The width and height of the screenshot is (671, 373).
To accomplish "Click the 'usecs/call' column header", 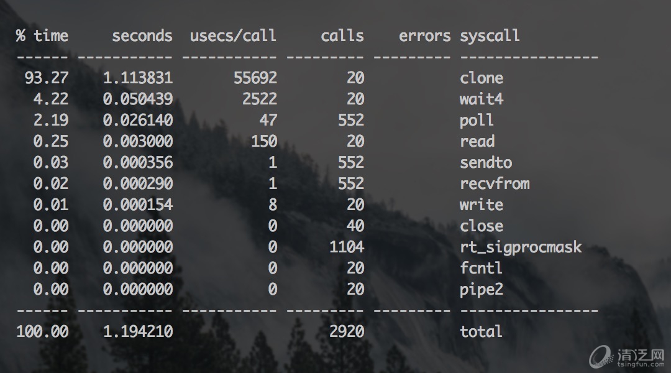I will coord(233,35).
